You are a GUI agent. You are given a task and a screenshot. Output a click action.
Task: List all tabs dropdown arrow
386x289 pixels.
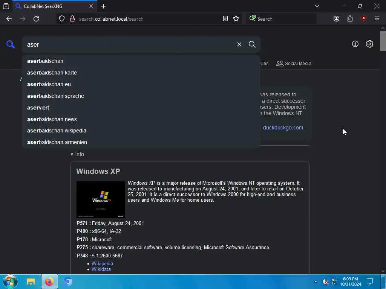coord(317,6)
